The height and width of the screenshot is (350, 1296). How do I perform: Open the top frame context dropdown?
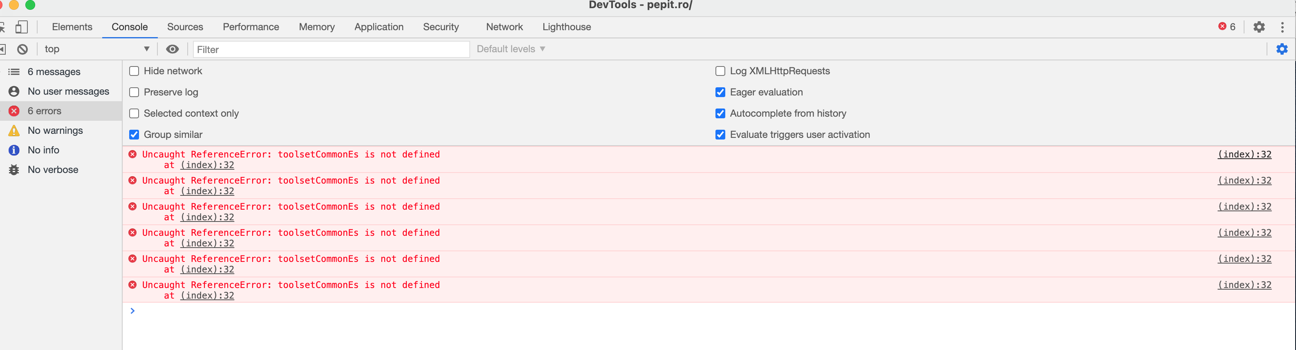pyautogui.click(x=96, y=49)
